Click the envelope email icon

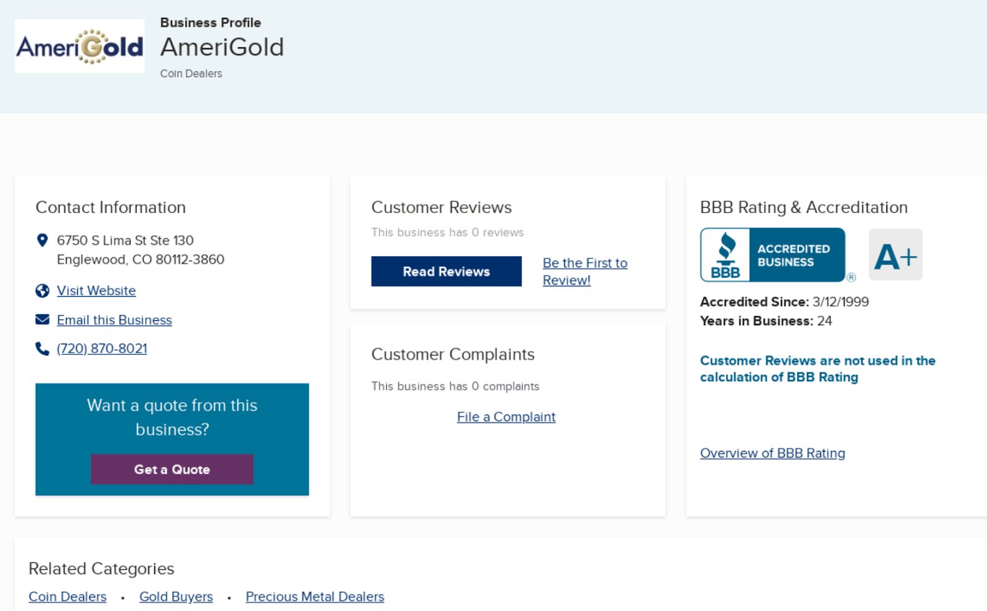43,320
